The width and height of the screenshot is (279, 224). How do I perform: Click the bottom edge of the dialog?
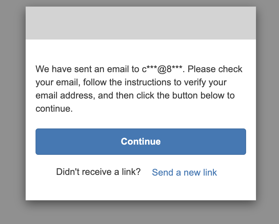point(140,199)
